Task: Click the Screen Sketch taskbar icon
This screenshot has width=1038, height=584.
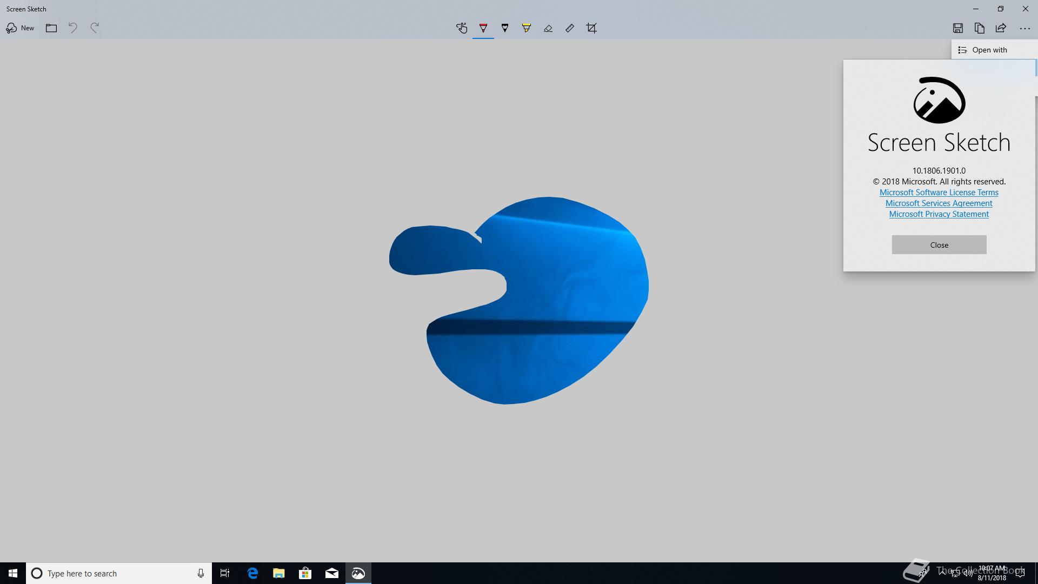Action: click(x=358, y=573)
